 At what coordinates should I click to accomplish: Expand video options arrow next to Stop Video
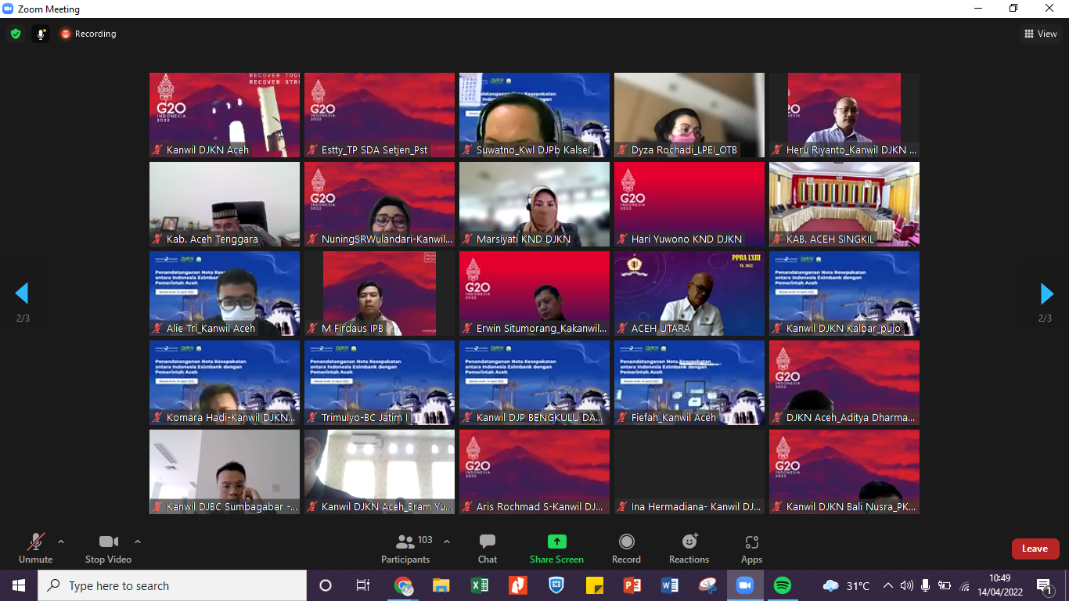[x=138, y=542]
